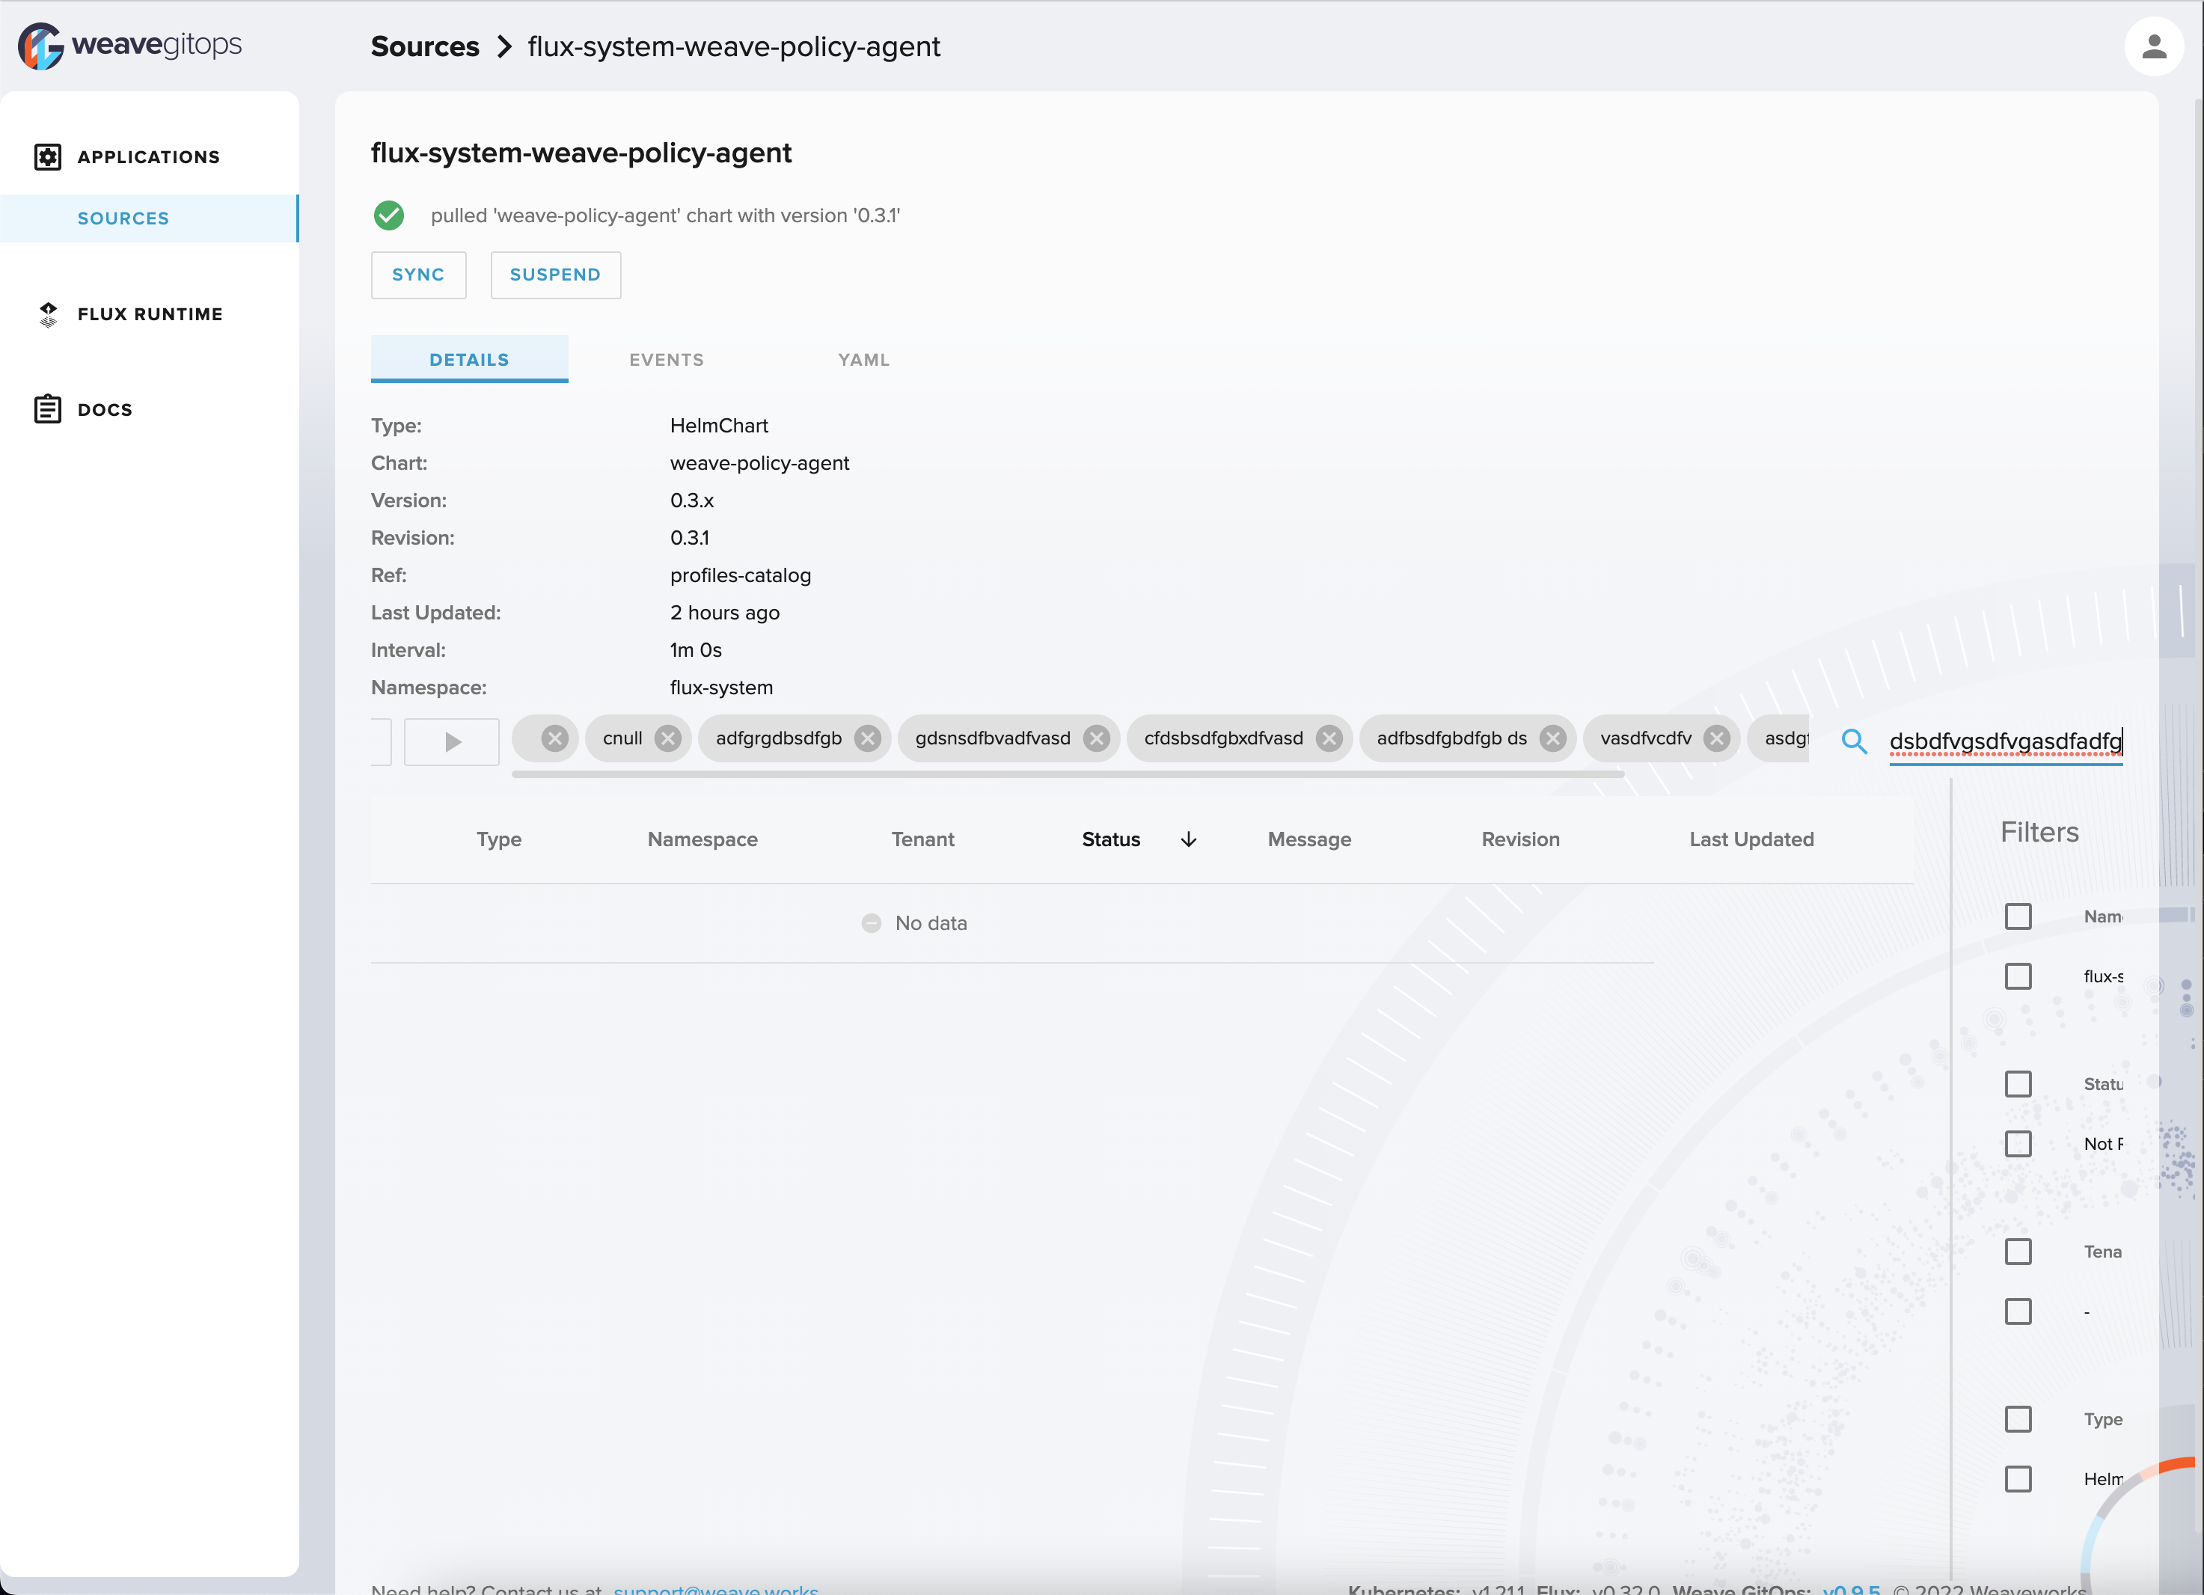Click the Flux Runtime sidebar icon

pos(48,314)
